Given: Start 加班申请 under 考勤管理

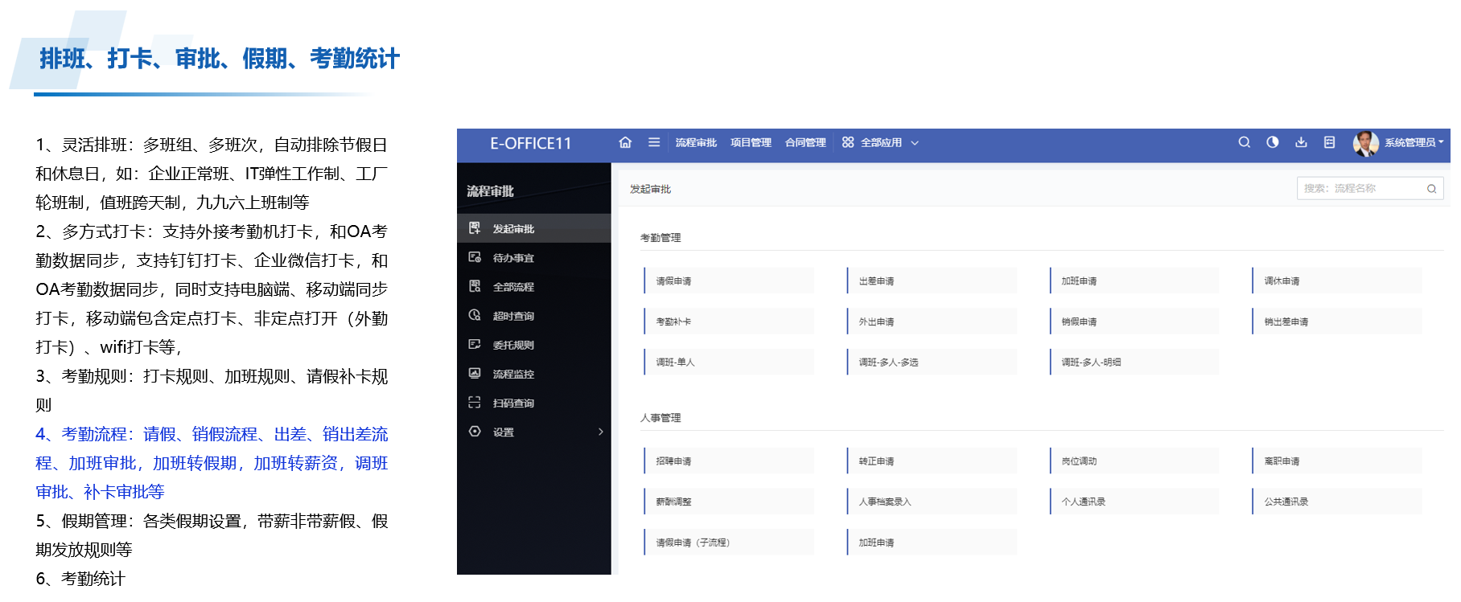Looking at the screenshot, I should pyautogui.click(x=1134, y=281).
